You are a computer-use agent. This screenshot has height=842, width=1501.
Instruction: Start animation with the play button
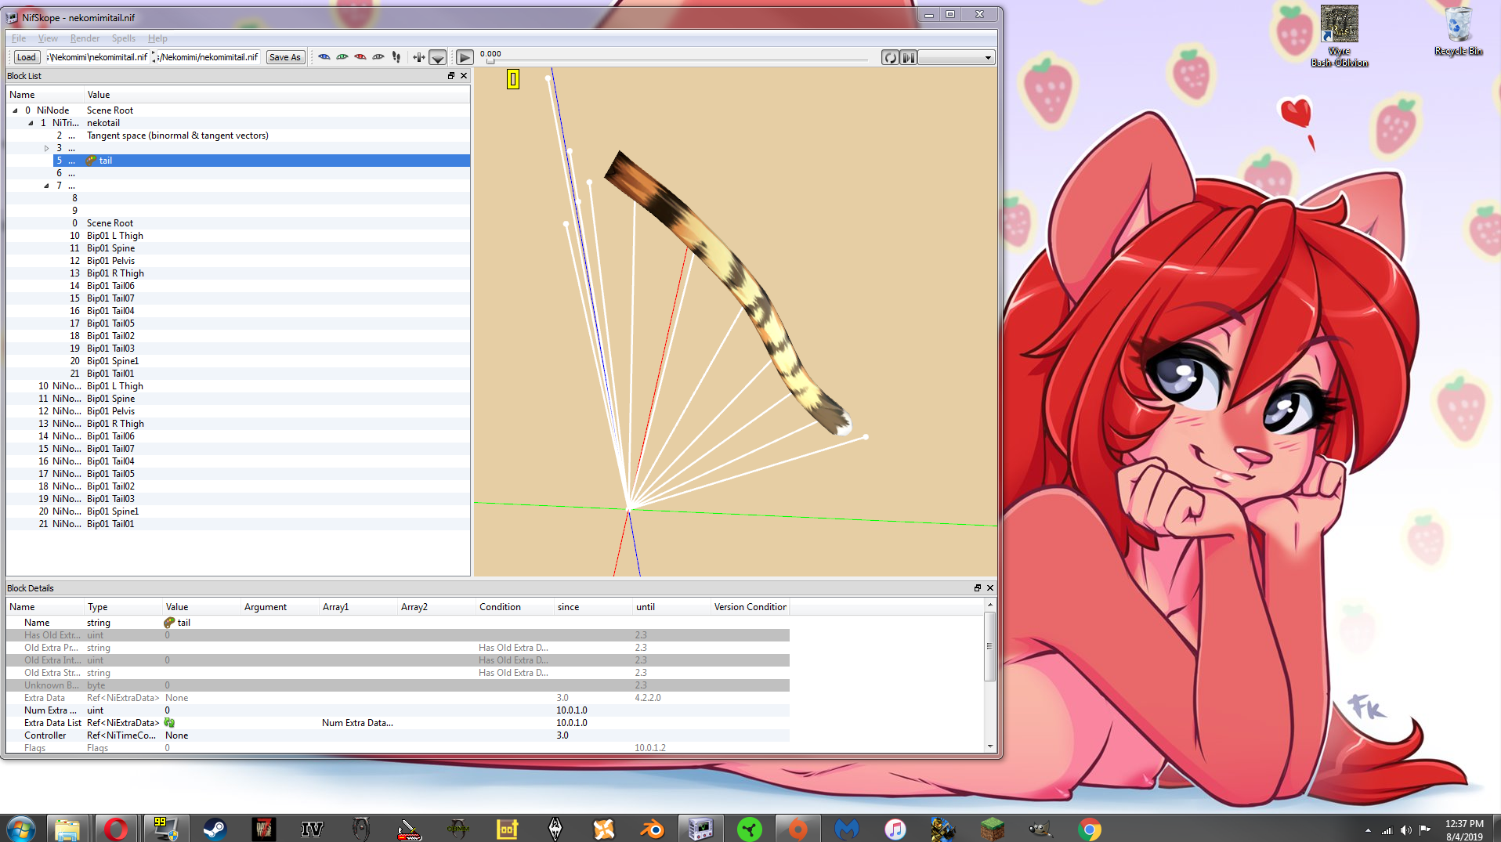click(465, 57)
